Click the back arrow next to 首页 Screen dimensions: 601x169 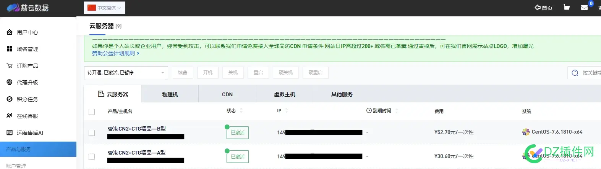[538, 7]
